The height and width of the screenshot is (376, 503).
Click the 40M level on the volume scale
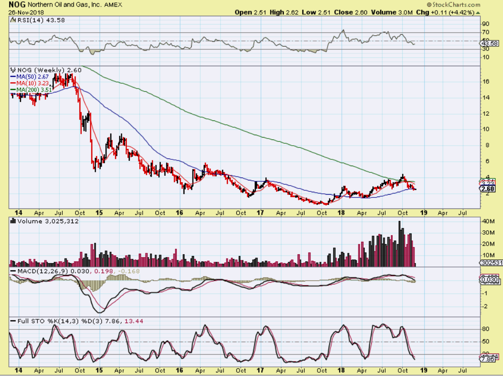pos(488,221)
